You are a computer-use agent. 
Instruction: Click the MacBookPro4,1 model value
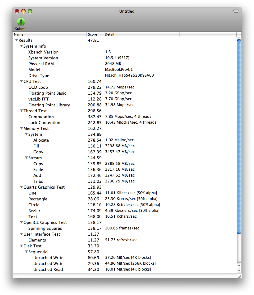[x=119, y=70]
